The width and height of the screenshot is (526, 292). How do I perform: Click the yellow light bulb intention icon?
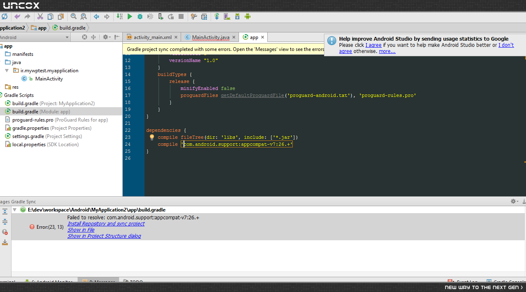152,137
